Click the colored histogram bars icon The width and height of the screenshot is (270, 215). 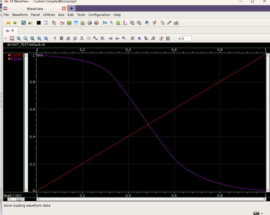[x=83, y=23]
